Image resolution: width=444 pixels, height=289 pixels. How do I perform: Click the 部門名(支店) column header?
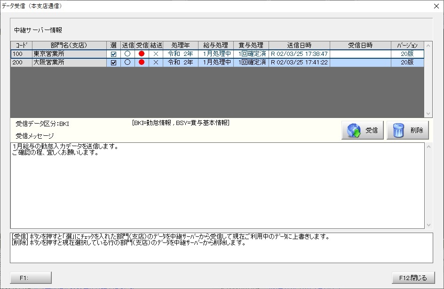[70, 45]
